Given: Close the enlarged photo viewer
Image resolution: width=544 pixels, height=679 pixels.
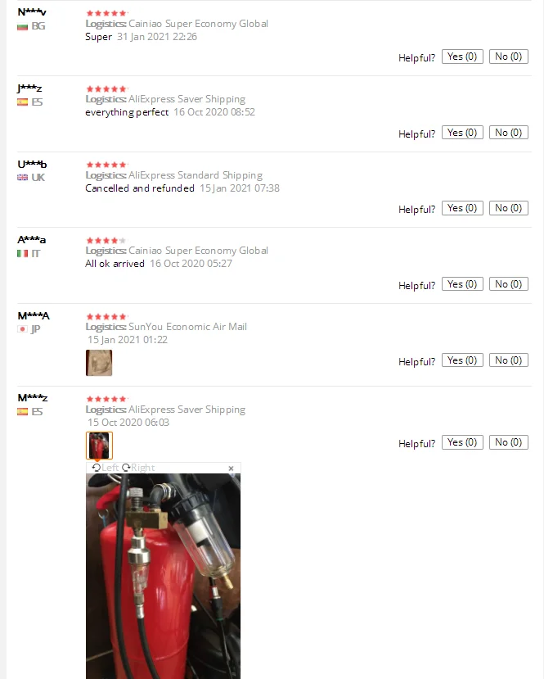Looking at the screenshot, I should point(231,469).
